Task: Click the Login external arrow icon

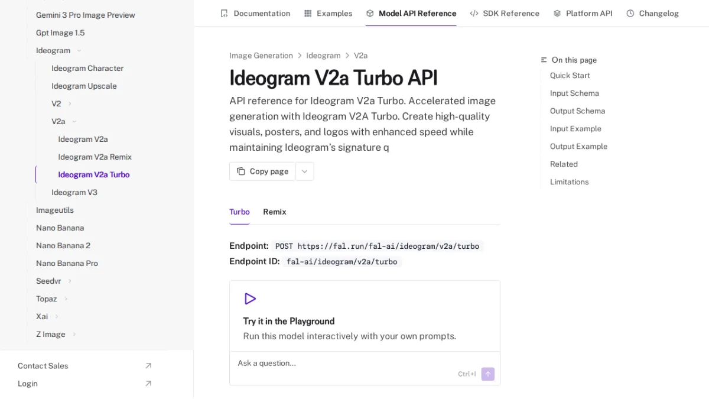Action: 148,384
